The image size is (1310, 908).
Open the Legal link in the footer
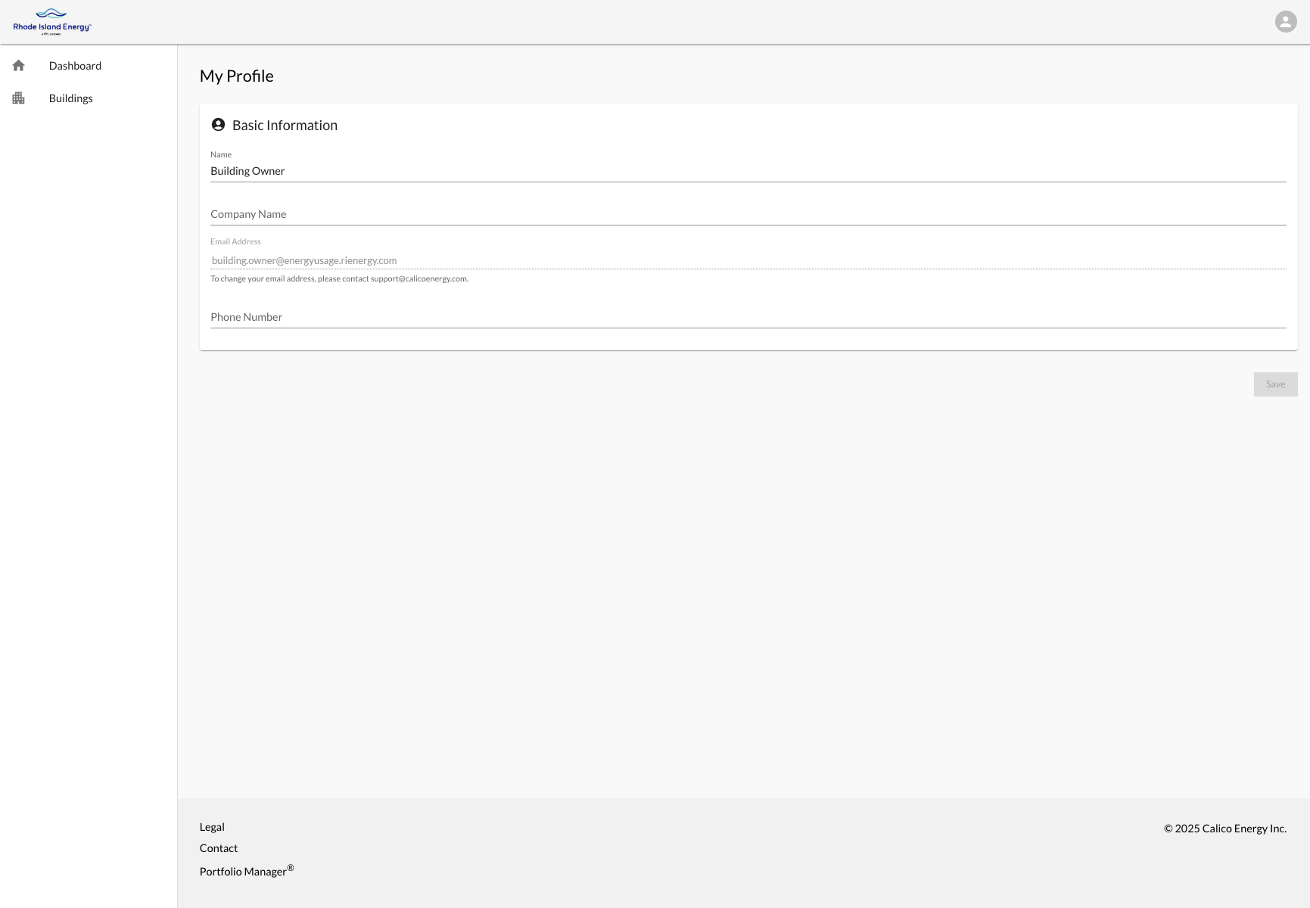coord(212,827)
